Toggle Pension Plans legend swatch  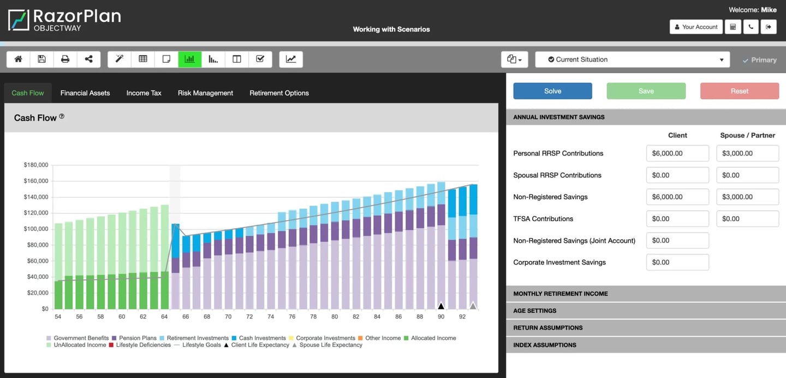[x=115, y=338]
